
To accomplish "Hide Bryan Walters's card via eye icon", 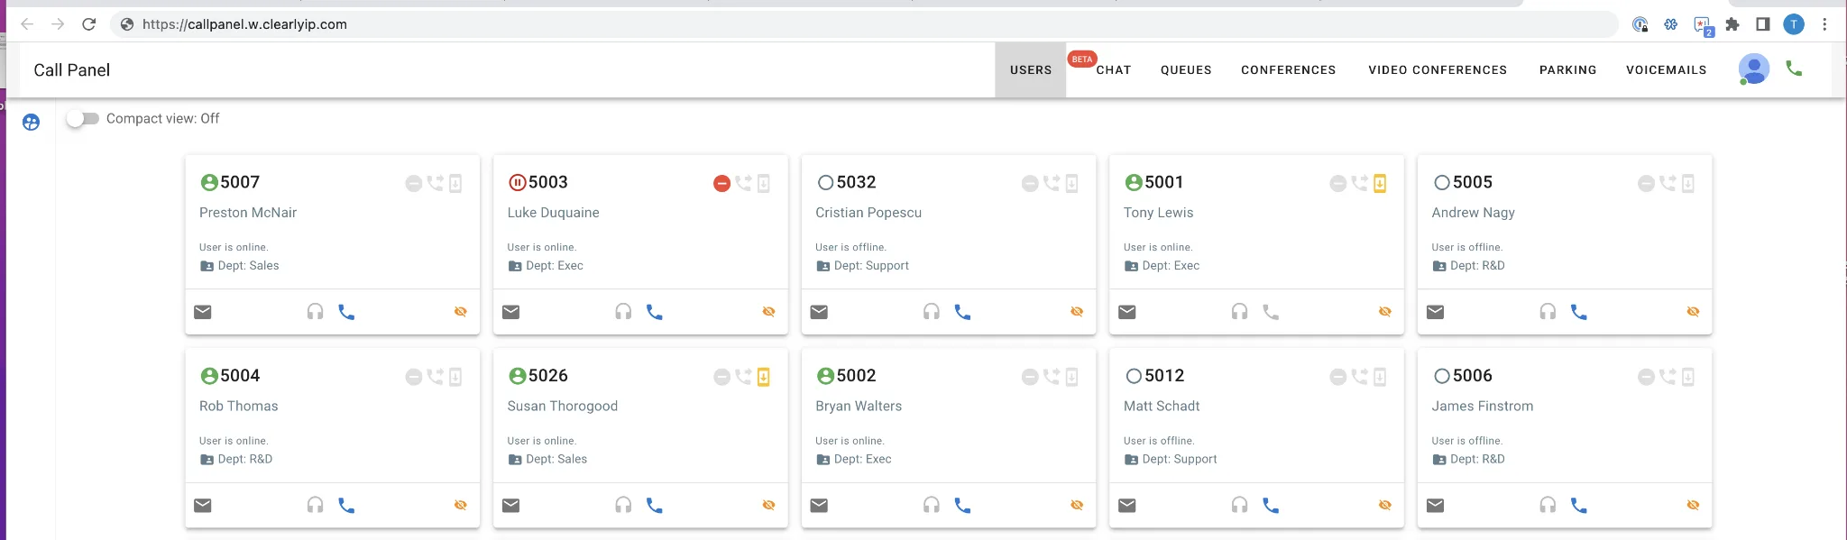I will (1077, 506).
